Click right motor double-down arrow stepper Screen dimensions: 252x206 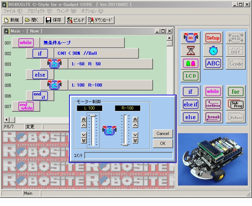[135, 140]
